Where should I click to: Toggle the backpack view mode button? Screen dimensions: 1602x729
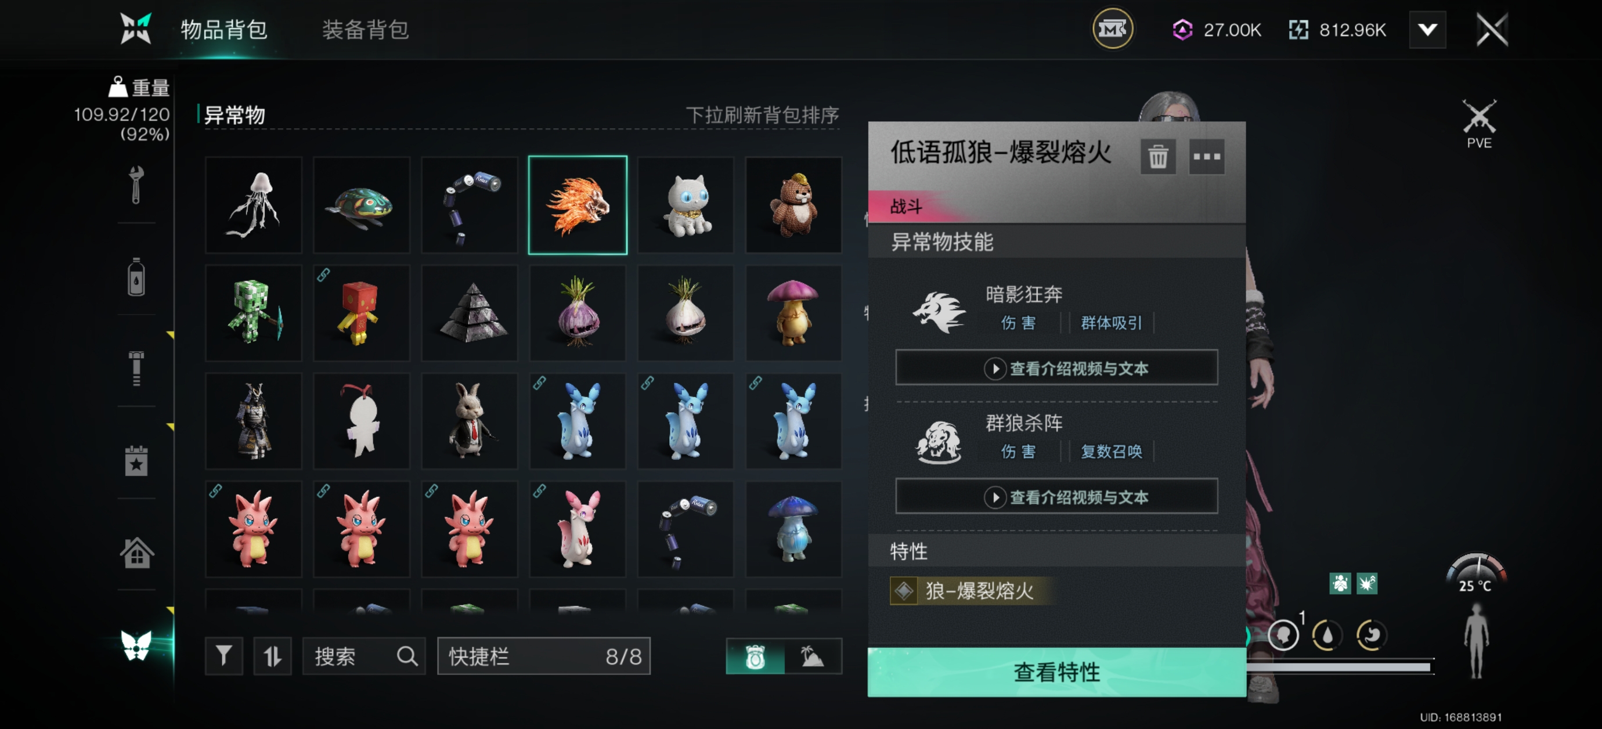point(755,656)
